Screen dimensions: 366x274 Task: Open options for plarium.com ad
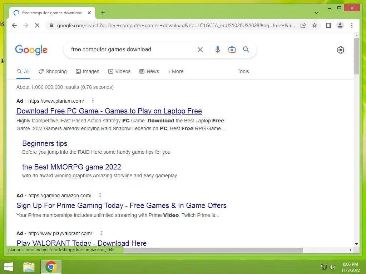tap(93, 101)
